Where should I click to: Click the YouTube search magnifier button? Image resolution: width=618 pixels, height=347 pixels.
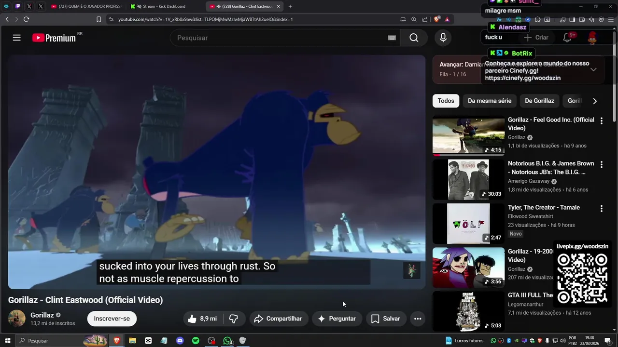click(414, 38)
